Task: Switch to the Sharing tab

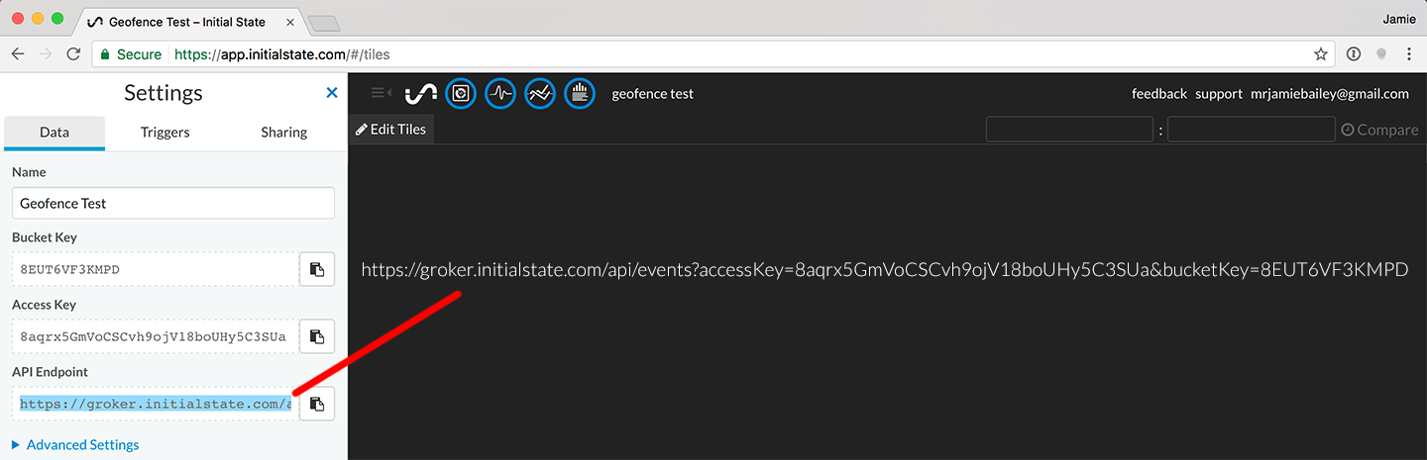Action: (284, 133)
